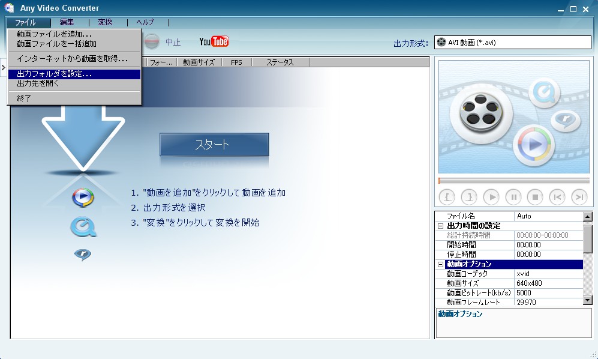Screen dimensions: 598x359
Task: Click the YouTube logo in the toolbar
Action: pyautogui.click(x=214, y=41)
